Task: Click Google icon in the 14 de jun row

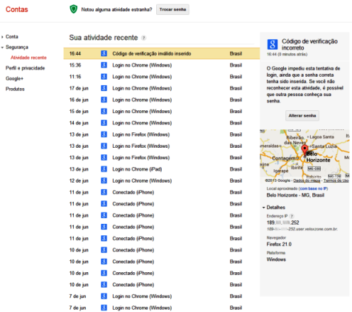Action: coord(104,123)
